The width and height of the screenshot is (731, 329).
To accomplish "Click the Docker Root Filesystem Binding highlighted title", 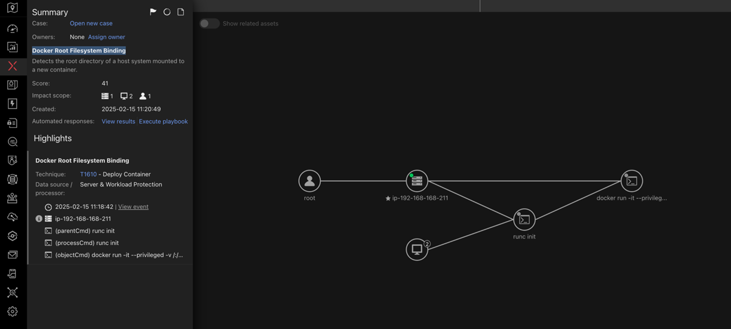I will pyautogui.click(x=79, y=50).
